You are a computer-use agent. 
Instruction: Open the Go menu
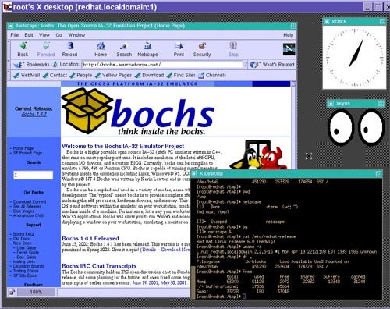(x=58, y=35)
